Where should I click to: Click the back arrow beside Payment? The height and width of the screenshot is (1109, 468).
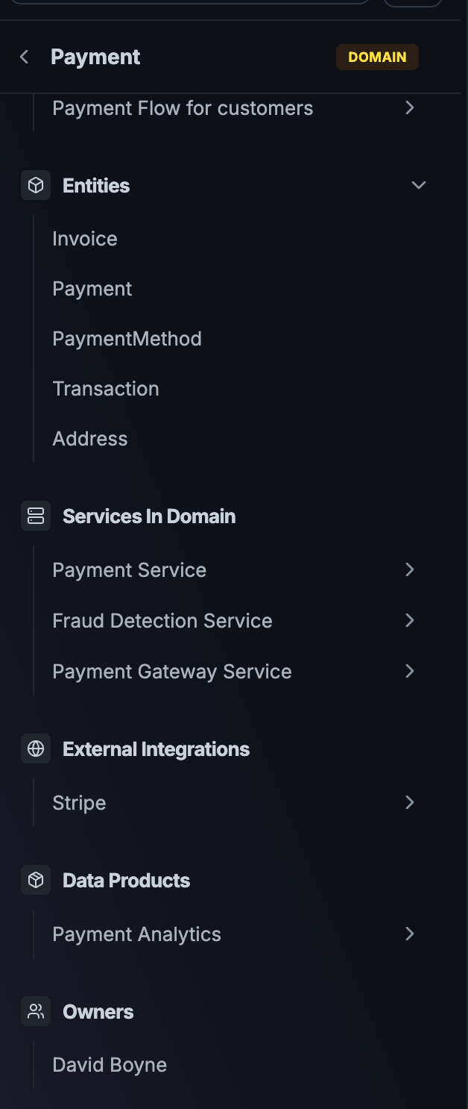23,57
